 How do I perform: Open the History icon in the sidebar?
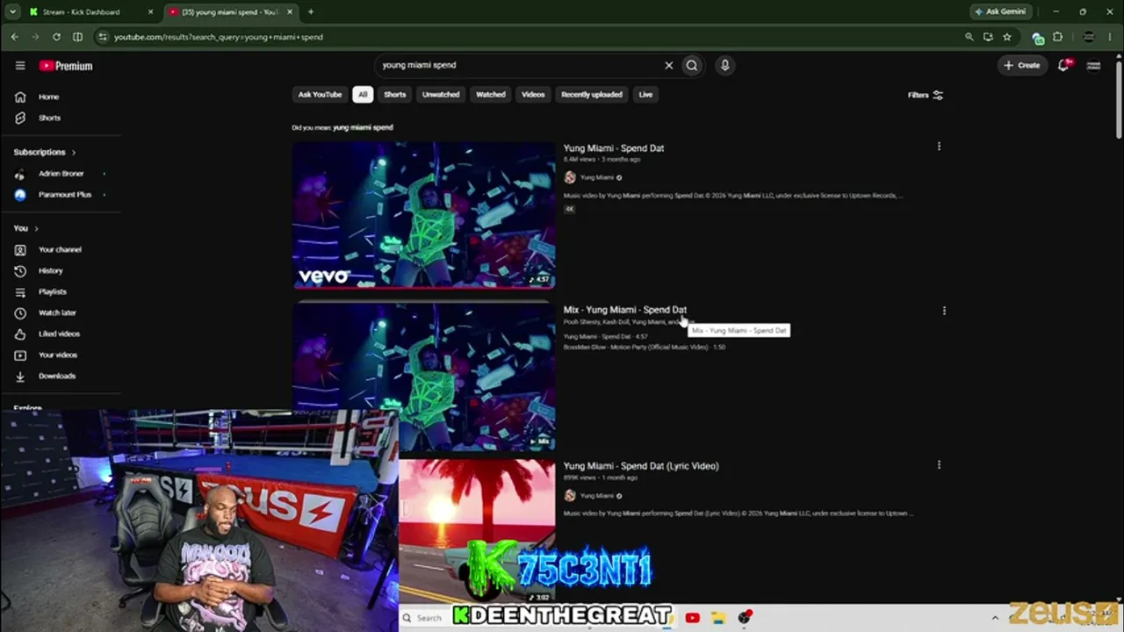point(20,270)
